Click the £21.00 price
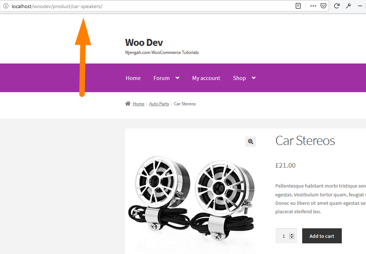The width and height of the screenshot is (366, 254). pos(285,166)
